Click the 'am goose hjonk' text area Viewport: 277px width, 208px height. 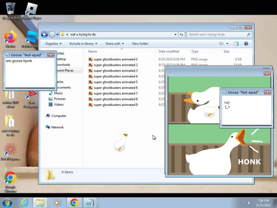click(30, 73)
